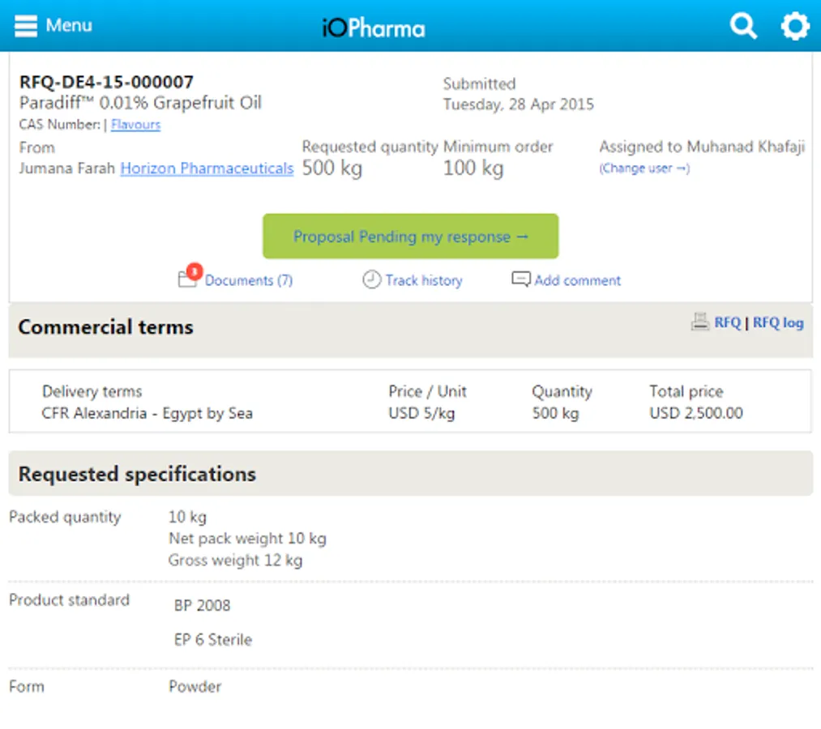Click the submitted date Tuesday, 28 Apr 2015
821x729 pixels.
(x=519, y=104)
